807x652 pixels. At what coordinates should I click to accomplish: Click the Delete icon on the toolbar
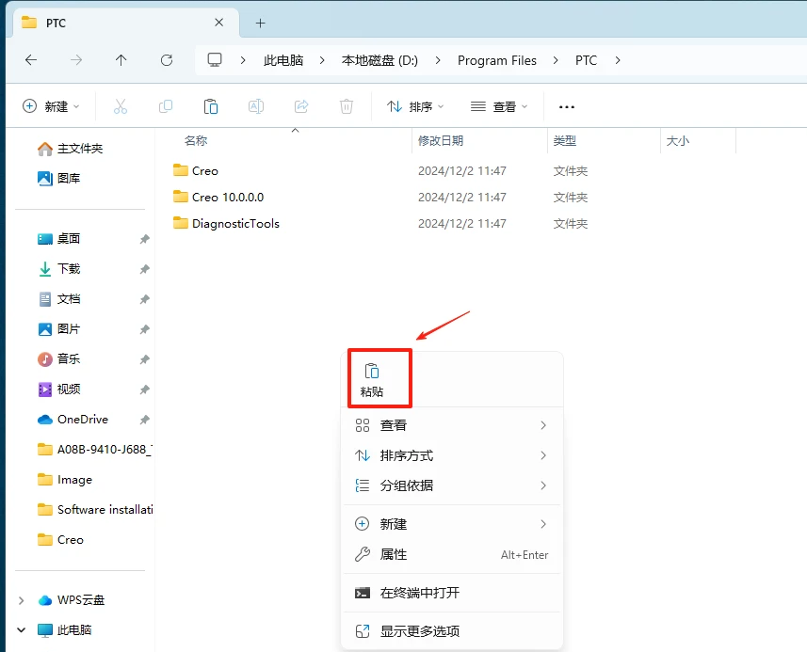point(346,106)
